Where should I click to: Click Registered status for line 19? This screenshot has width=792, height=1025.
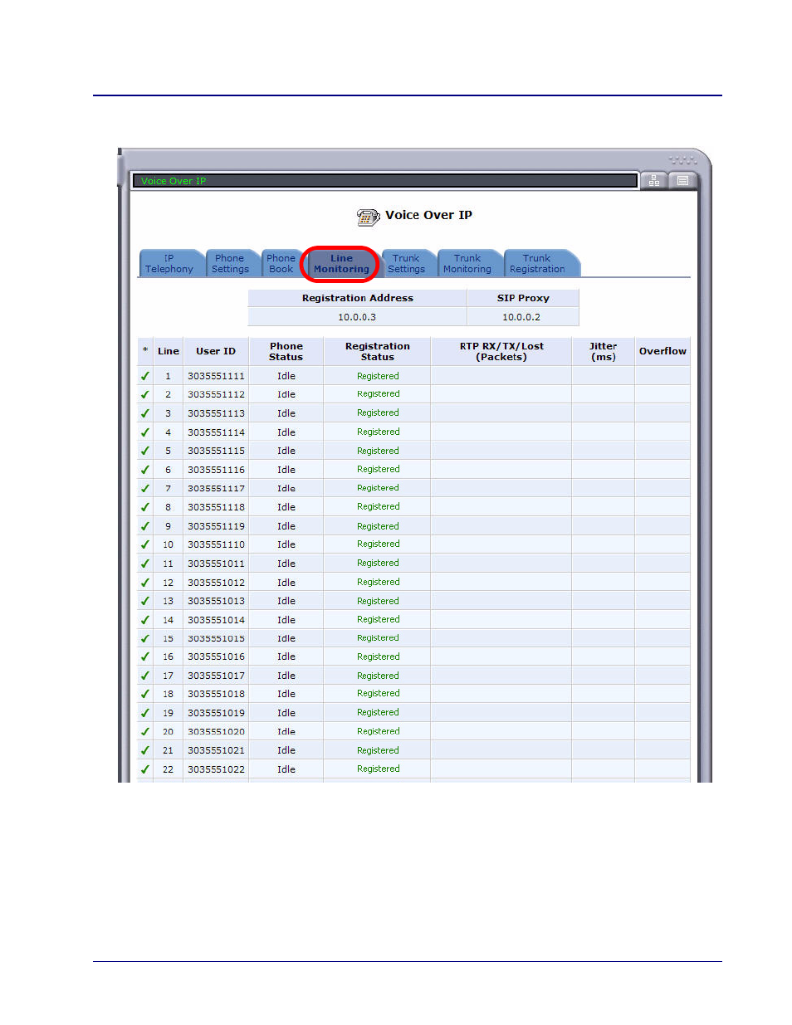pos(379,712)
